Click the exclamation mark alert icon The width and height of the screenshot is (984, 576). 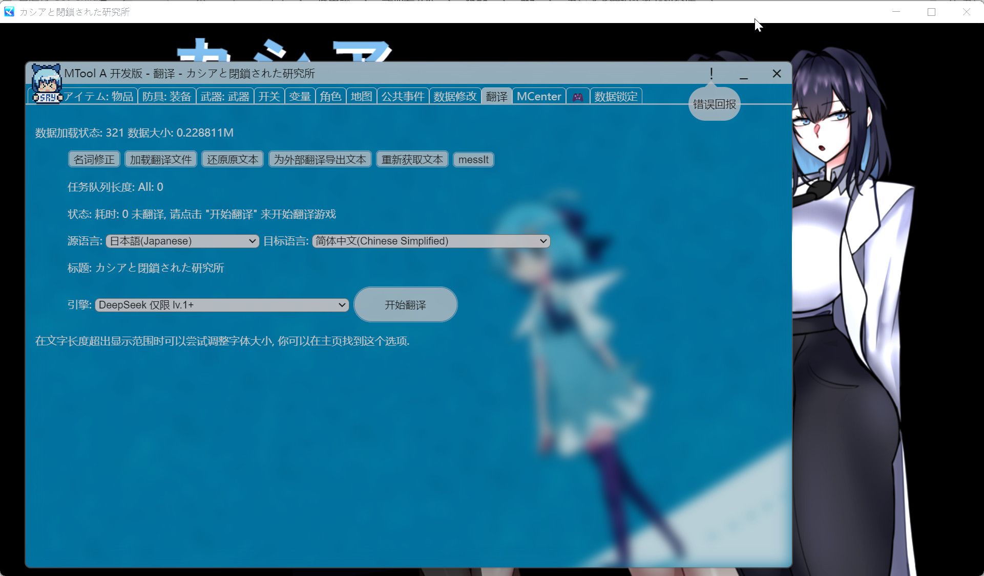click(711, 74)
